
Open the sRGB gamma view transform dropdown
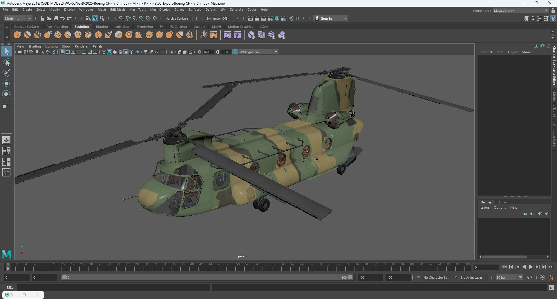click(258, 52)
